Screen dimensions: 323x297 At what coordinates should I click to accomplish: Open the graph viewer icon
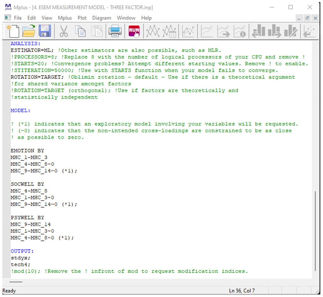point(153,31)
